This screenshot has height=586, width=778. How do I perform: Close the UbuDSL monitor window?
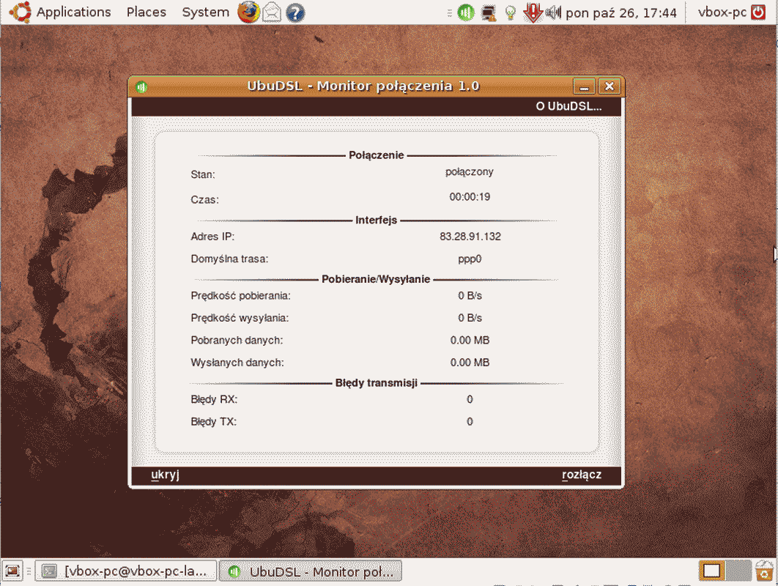(x=610, y=86)
